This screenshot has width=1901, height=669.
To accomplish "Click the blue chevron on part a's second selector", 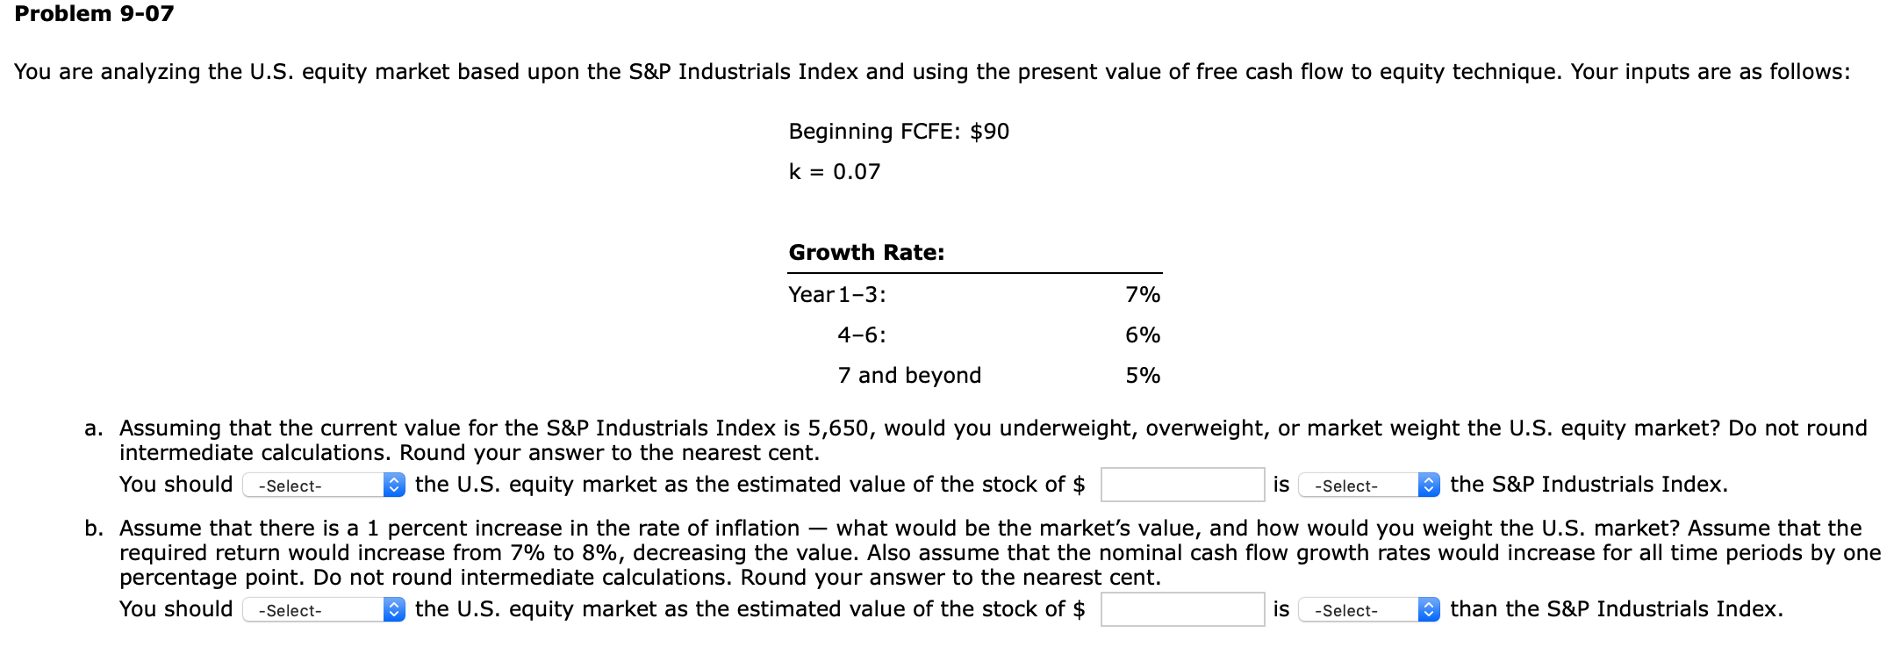I will click(x=1431, y=484).
